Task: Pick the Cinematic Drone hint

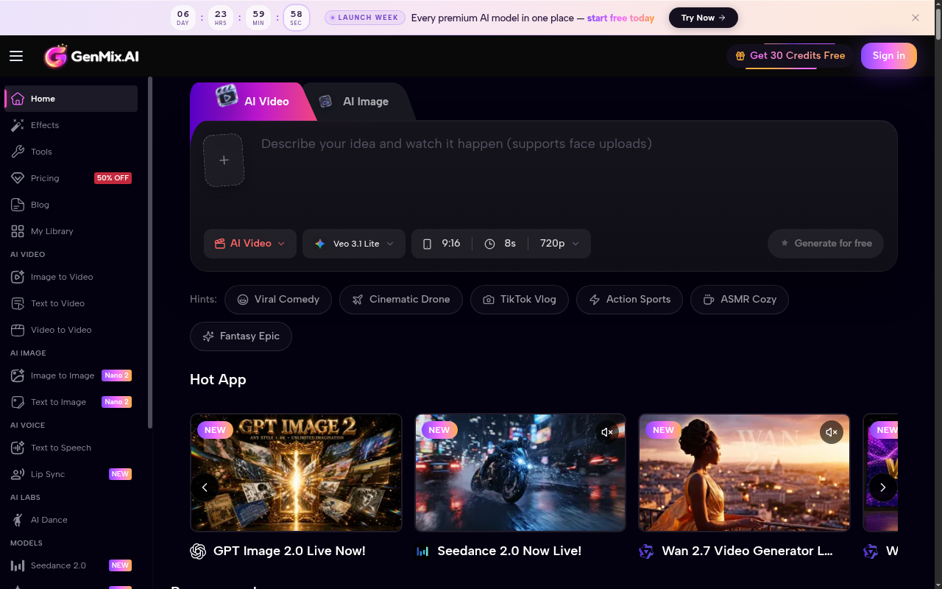Action: click(401, 300)
